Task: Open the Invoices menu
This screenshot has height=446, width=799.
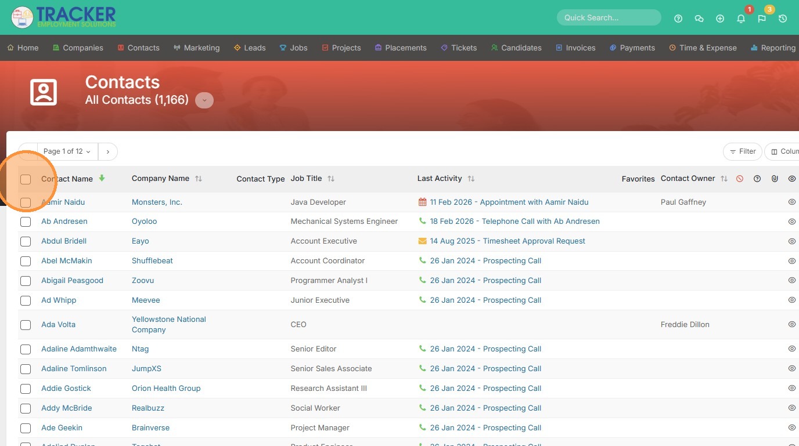Action: tap(576, 48)
